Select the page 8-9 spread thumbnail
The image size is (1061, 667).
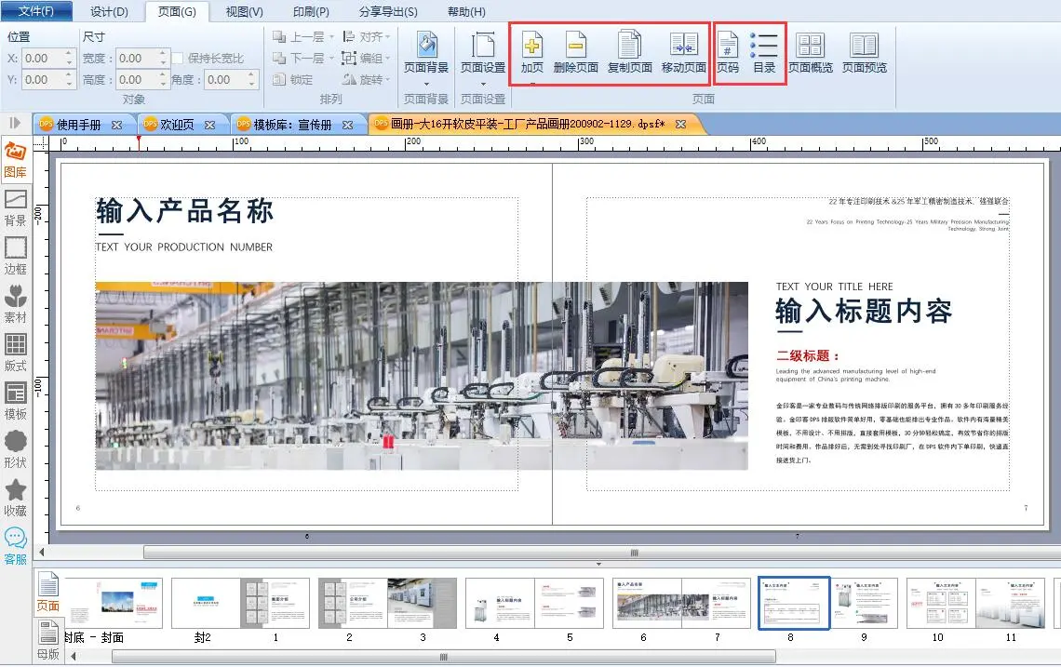[x=829, y=603]
